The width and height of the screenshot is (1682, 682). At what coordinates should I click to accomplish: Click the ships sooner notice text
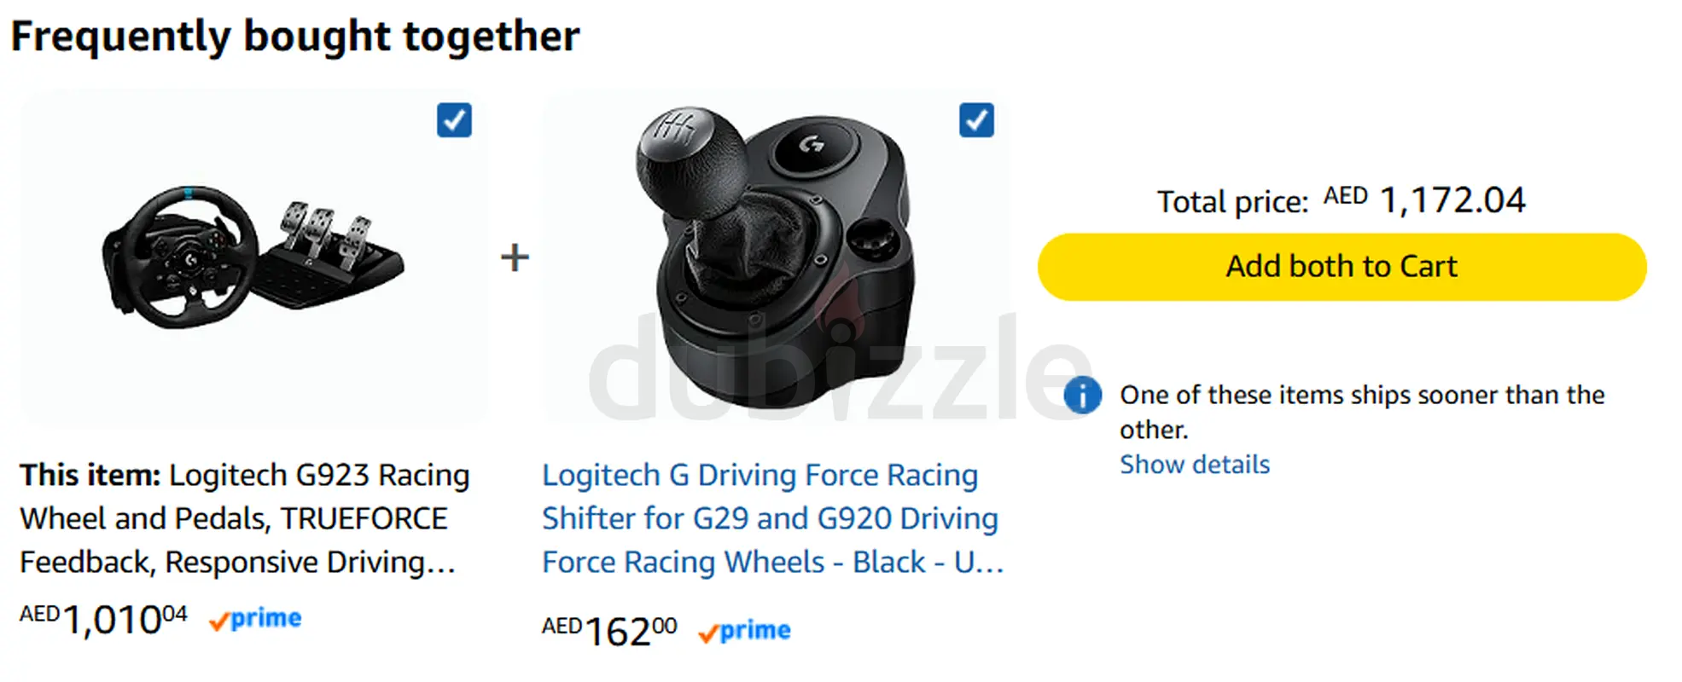point(1362,412)
